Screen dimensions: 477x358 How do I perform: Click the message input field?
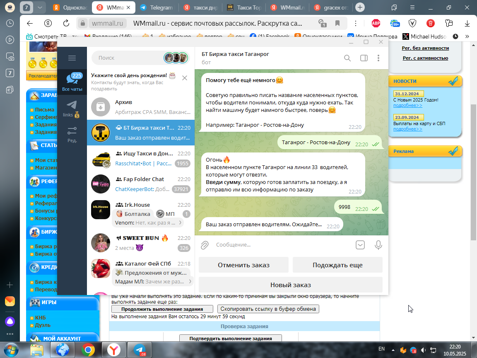click(x=283, y=245)
